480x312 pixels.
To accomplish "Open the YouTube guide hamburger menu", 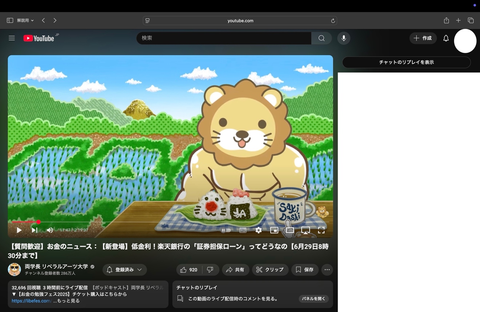I will point(12,38).
